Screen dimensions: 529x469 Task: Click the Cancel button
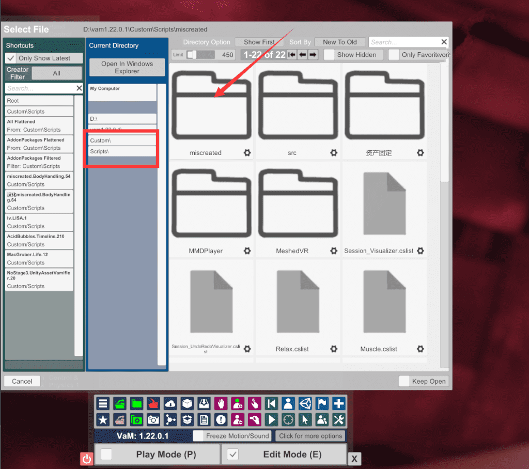(22, 381)
